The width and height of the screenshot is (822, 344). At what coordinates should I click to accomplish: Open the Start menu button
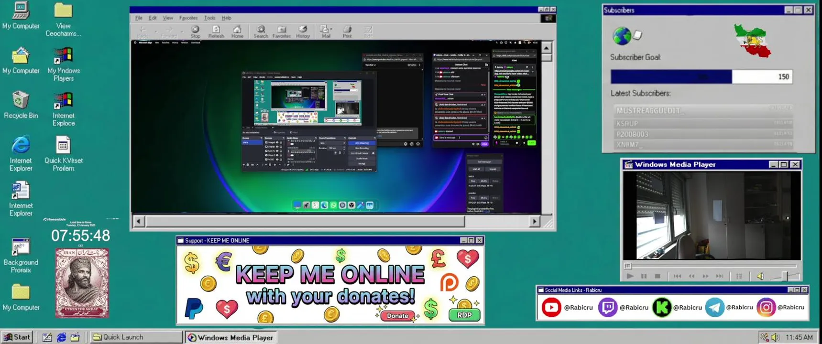[17, 337]
